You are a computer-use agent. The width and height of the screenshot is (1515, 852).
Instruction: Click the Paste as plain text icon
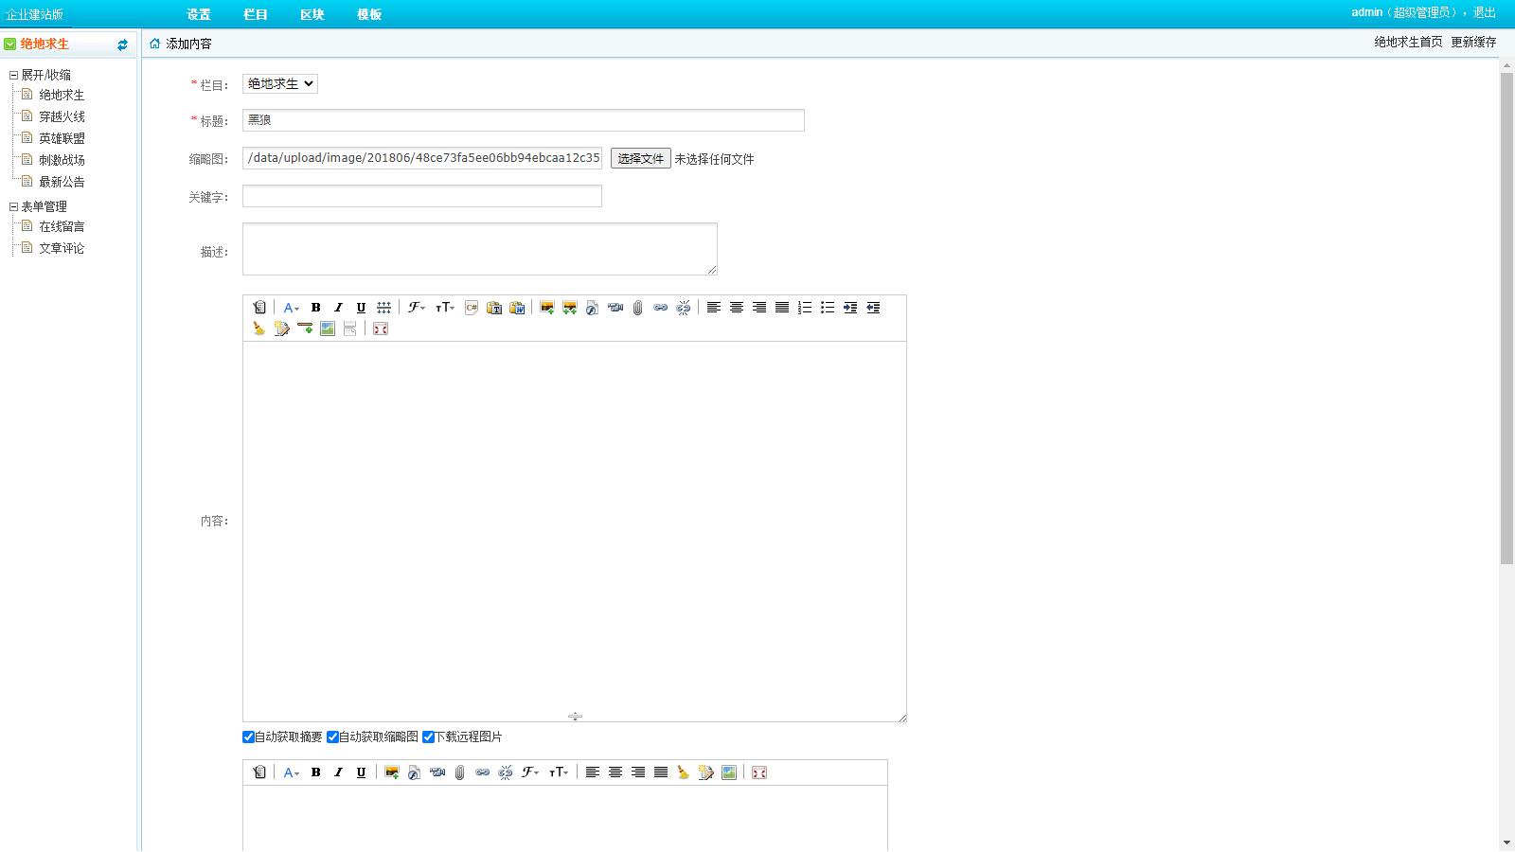[x=494, y=308]
